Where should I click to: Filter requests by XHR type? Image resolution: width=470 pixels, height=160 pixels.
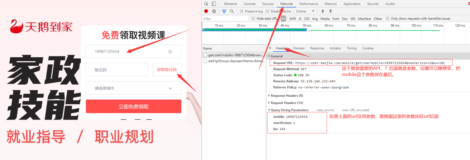pos(292,19)
